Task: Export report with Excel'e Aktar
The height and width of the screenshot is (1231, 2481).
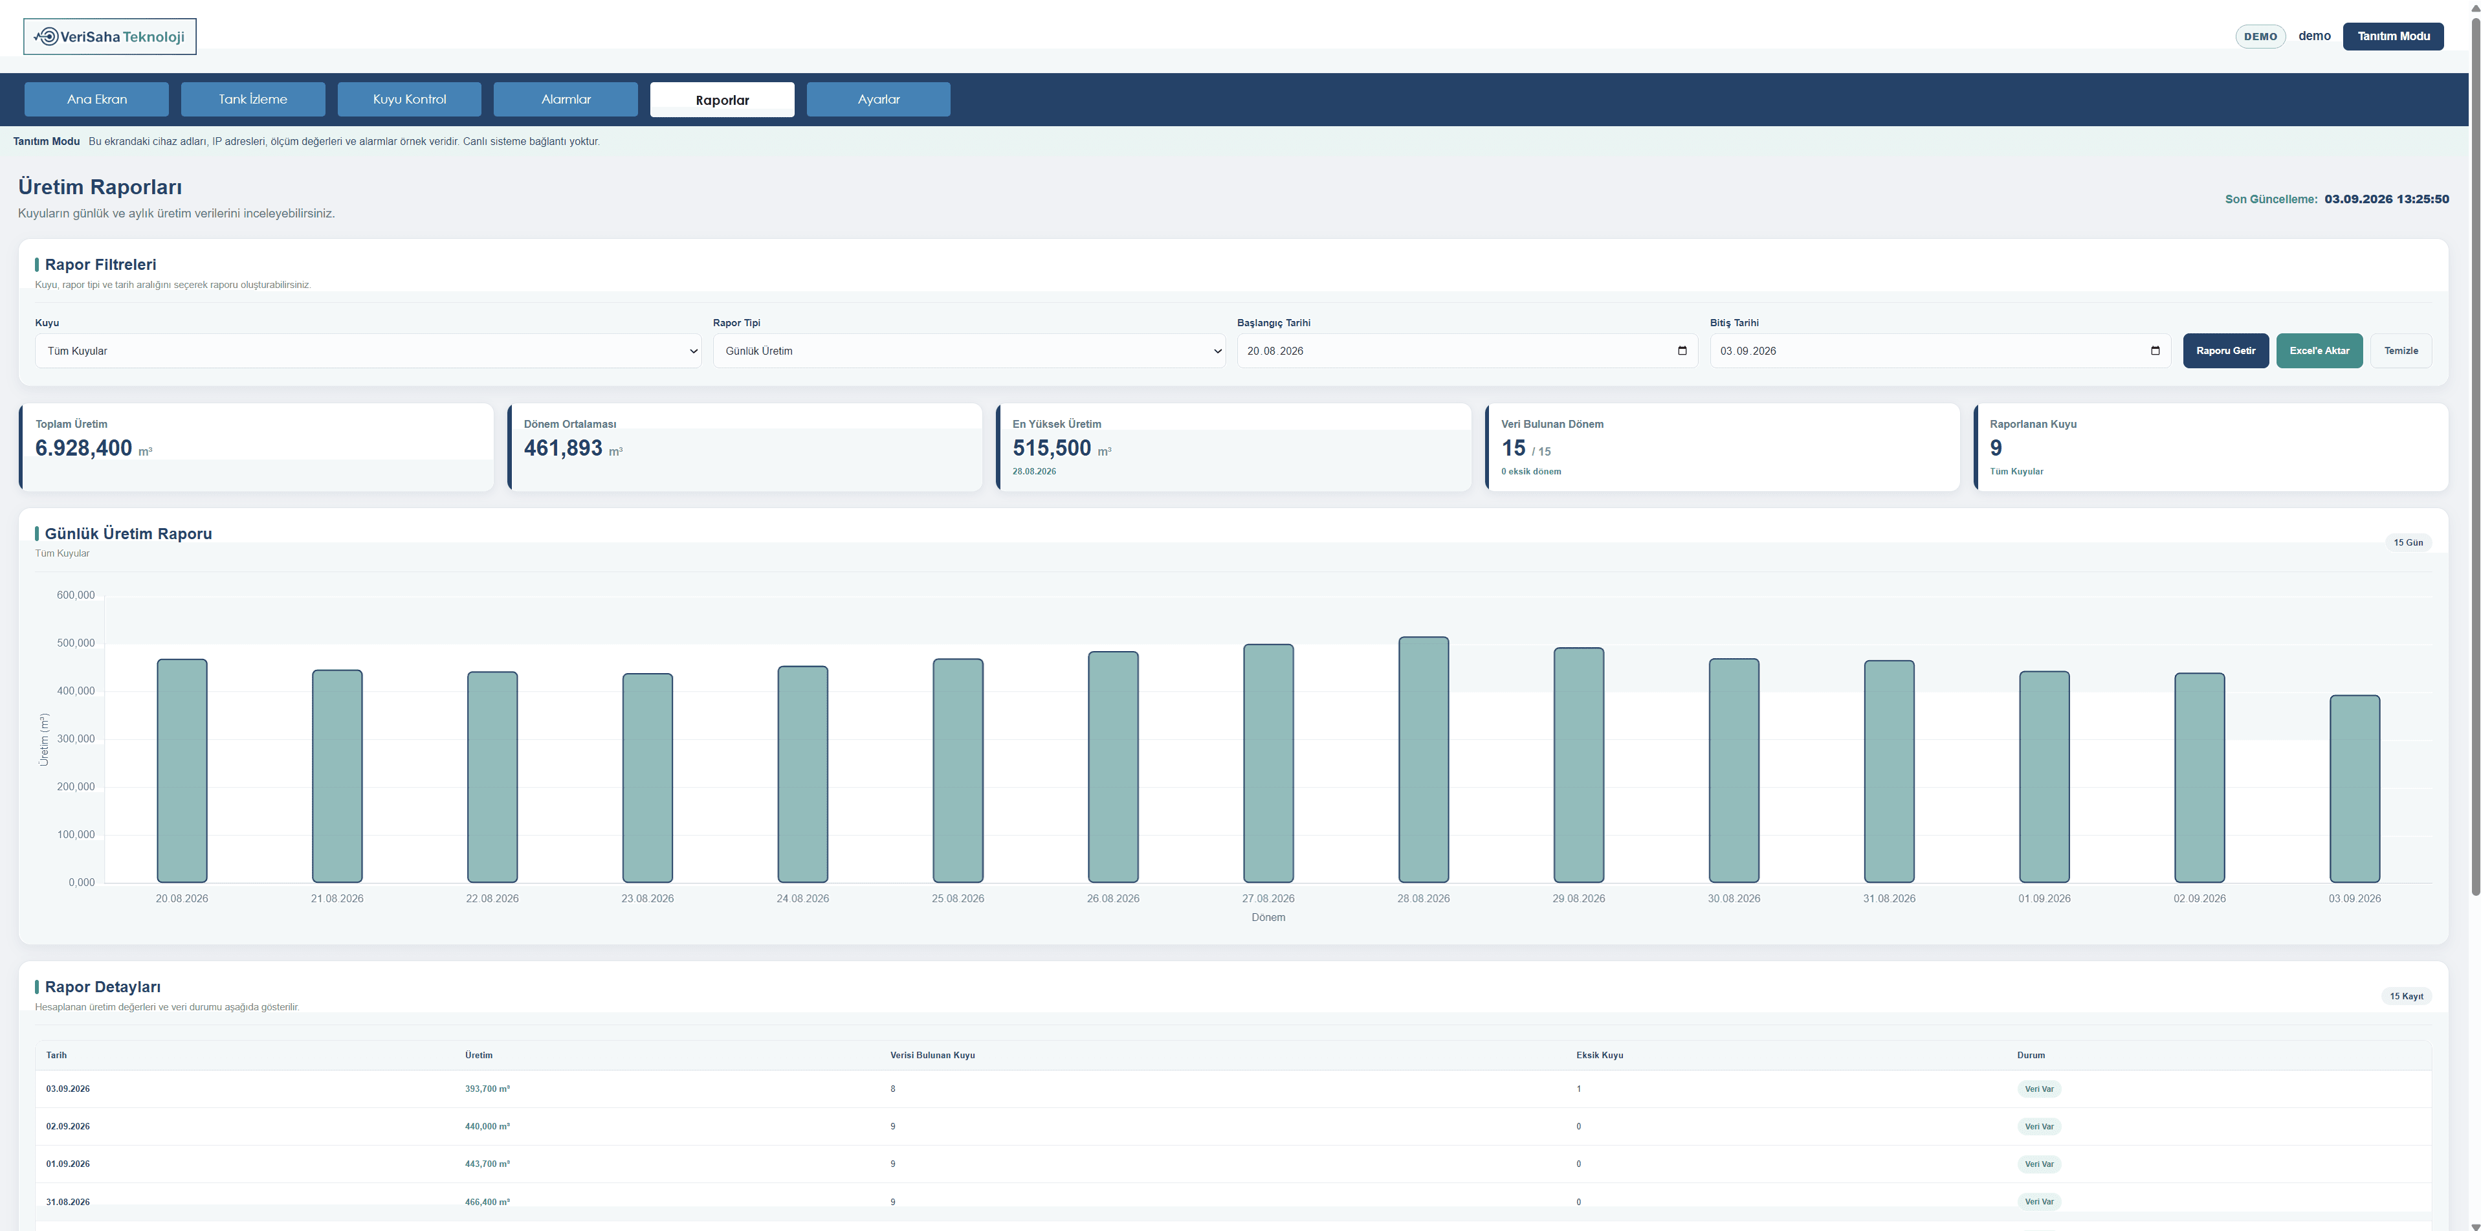Action: pyautogui.click(x=2319, y=351)
